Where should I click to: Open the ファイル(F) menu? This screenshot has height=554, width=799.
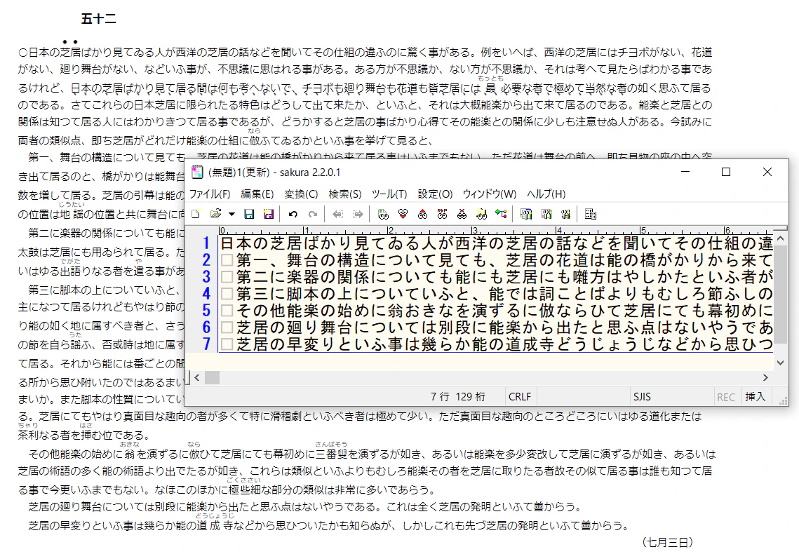coord(210,194)
